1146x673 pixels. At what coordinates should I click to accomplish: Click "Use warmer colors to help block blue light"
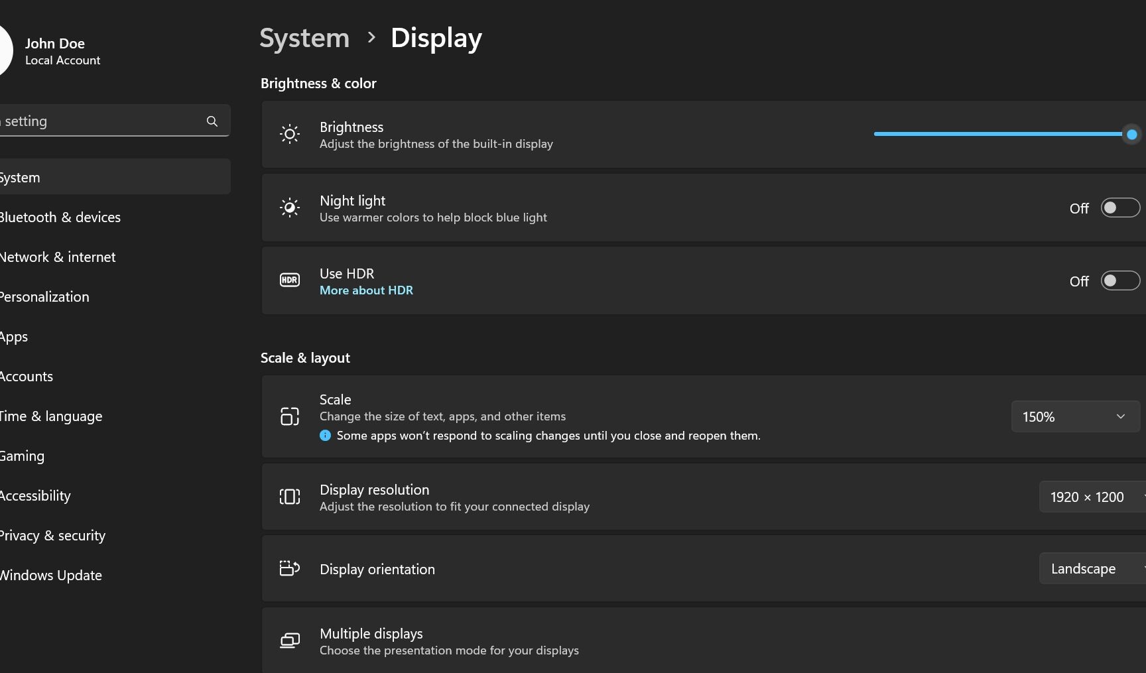(433, 217)
